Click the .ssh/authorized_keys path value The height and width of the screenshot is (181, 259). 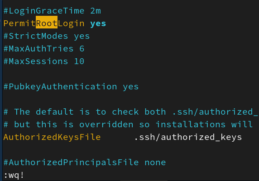pos(188,137)
